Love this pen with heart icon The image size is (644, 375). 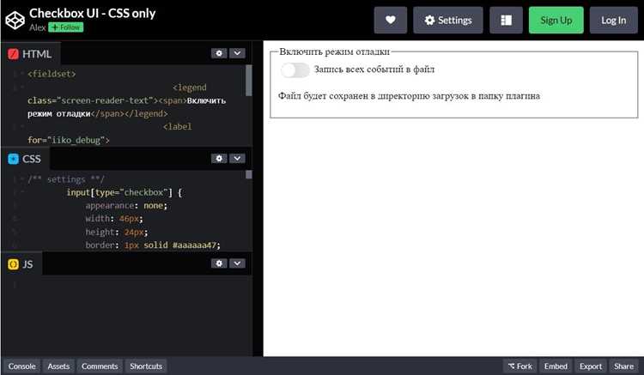point(390,20)
